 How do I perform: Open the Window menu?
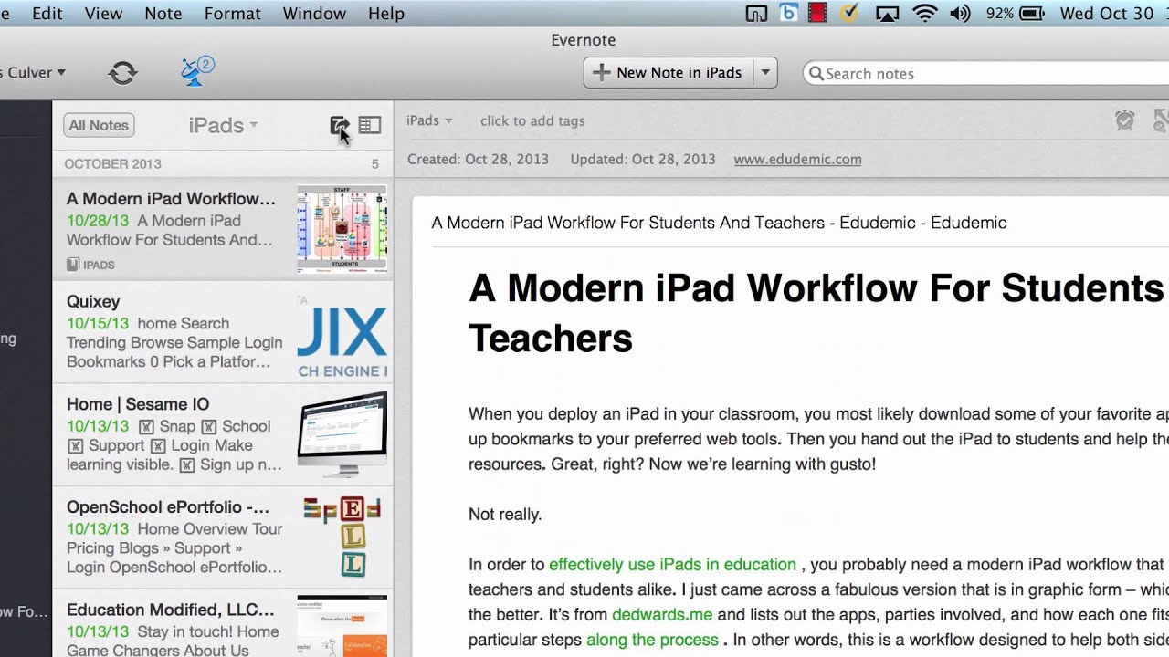click(314, 14)
